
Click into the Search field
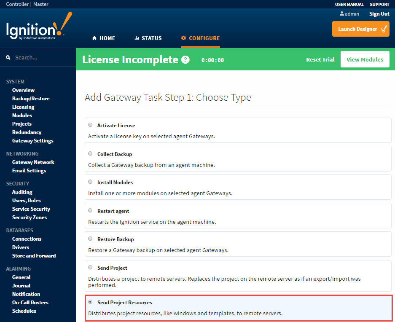(42, 58)
